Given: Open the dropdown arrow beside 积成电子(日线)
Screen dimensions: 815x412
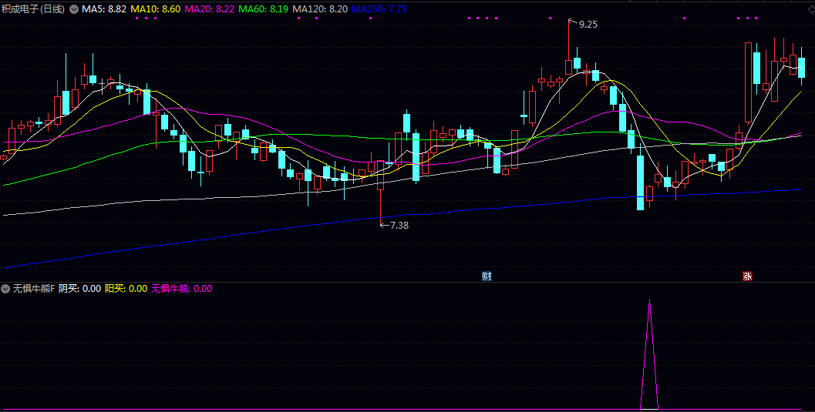Looking at the screenshot, I should coord(74,9).
